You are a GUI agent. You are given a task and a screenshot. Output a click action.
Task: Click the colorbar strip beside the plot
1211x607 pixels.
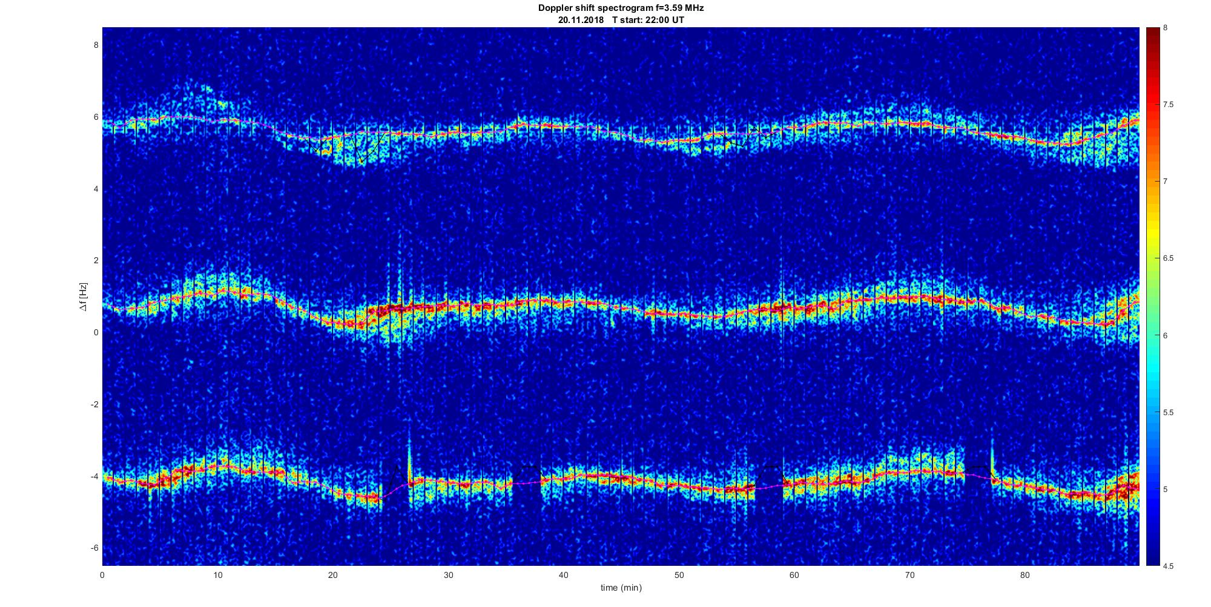point(1152,297)
